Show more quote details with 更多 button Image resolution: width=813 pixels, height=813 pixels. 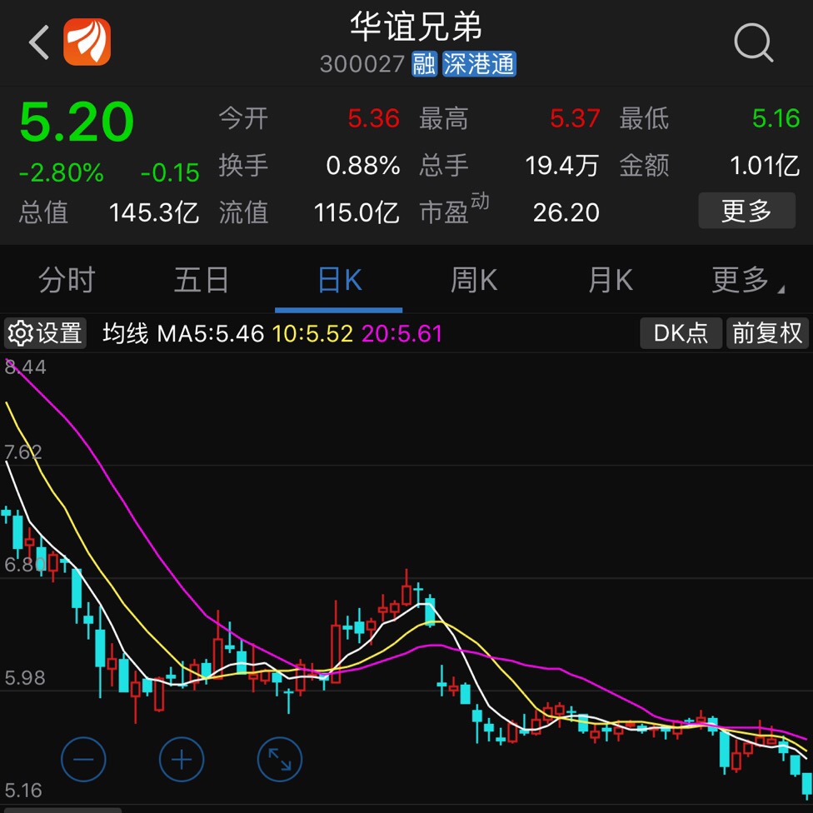click(x=746, y=211)
